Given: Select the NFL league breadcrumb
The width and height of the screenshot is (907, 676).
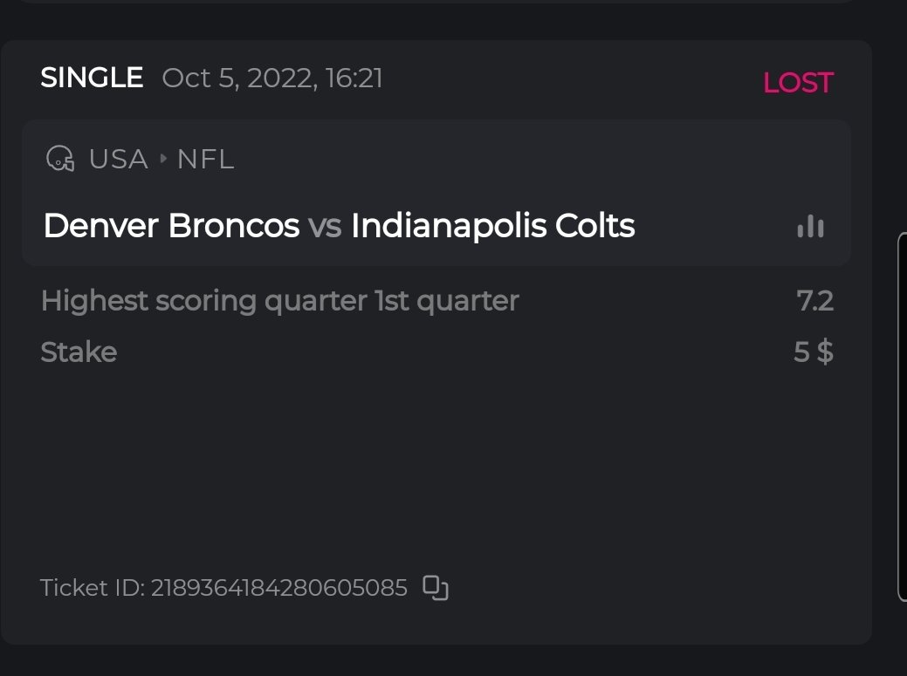Looking at the screenshot, I should tap(205, 160).
